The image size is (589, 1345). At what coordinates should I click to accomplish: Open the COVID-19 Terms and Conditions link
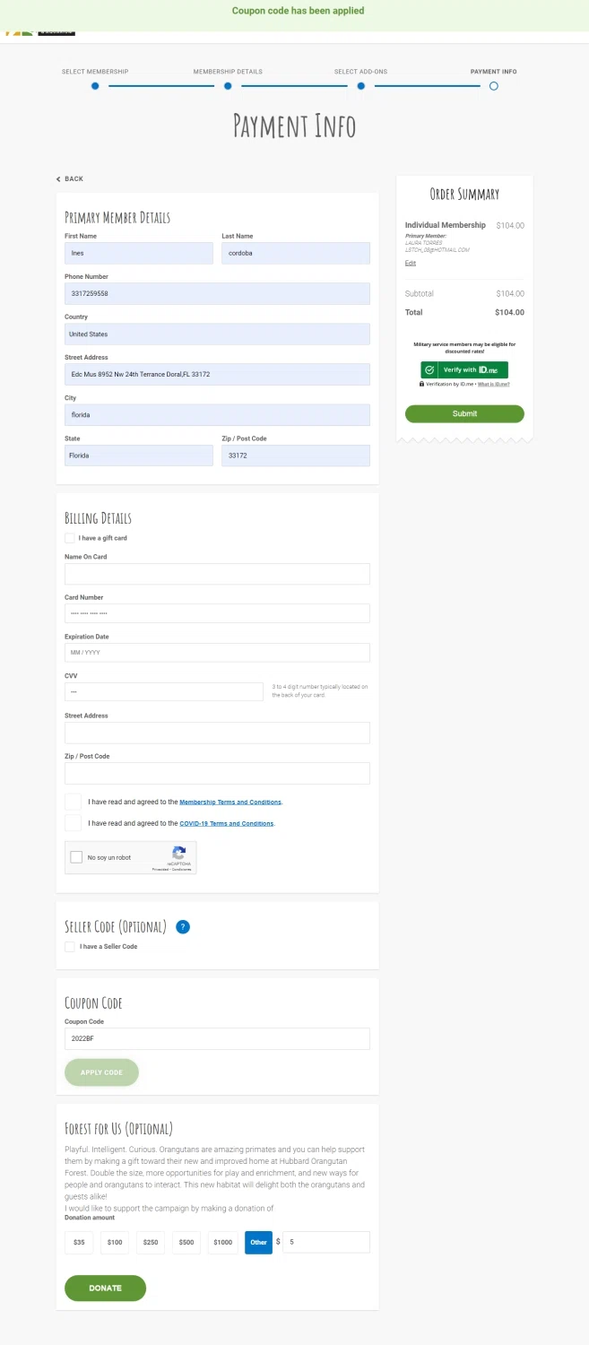pos(227,823)
